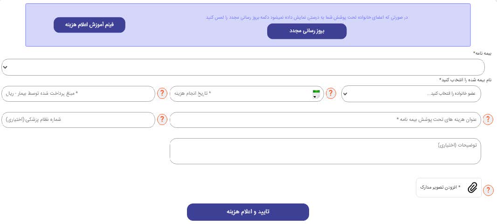Focus the مبلغ پرداخت شده amount field
This screenshot has height=224, width=497.
tap(78, 93)
